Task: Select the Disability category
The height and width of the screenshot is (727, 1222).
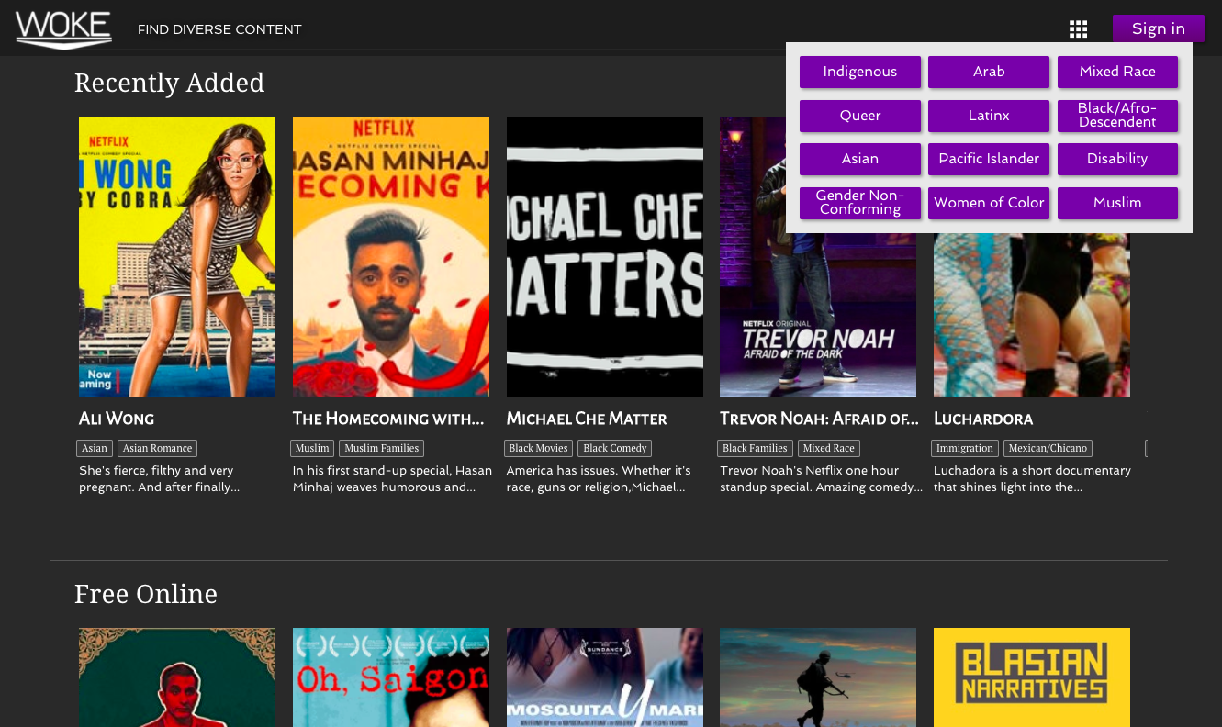Action: coord(1117,159)
